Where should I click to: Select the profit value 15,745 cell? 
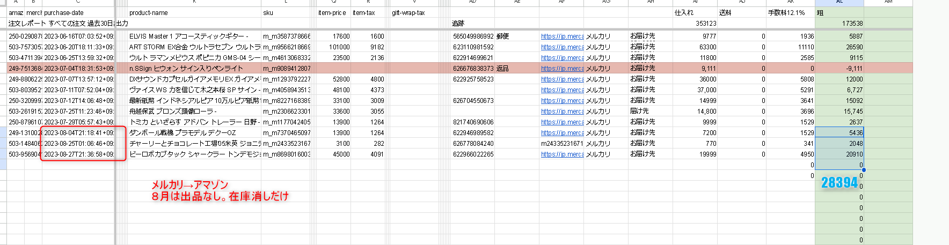coord(839,112)
